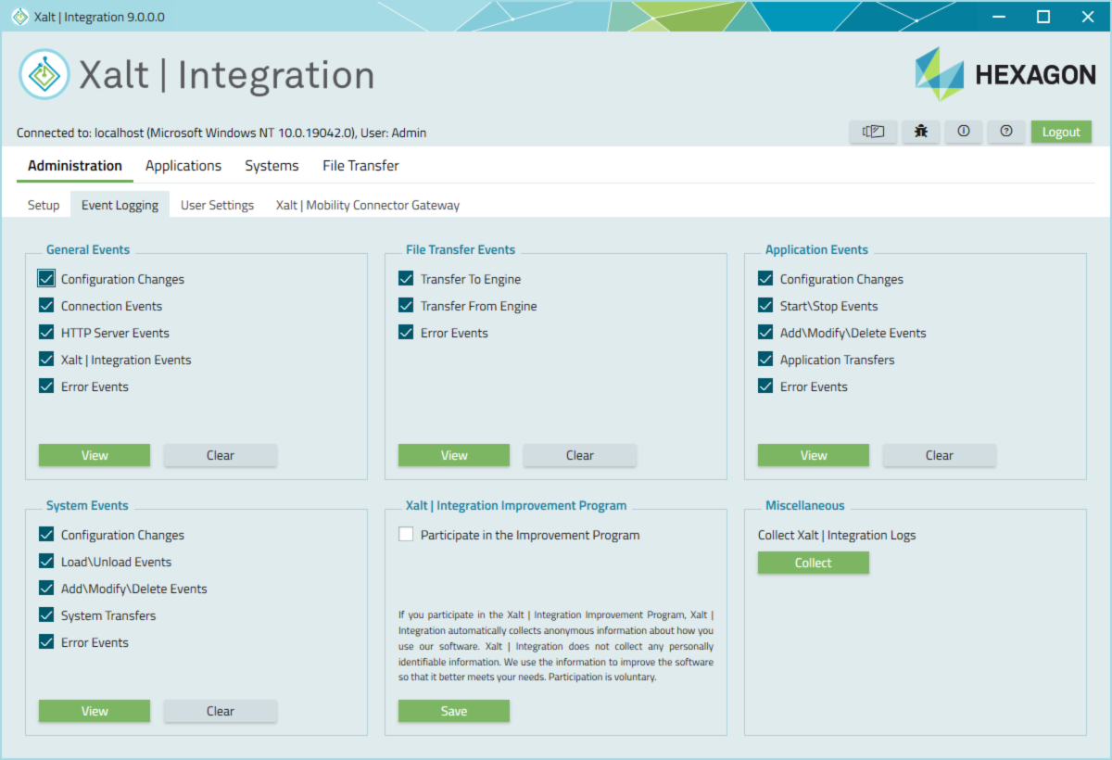Open the Applications tab

[183, 166]
